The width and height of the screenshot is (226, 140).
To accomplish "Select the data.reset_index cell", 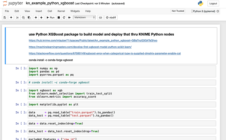I will (122, 123).
